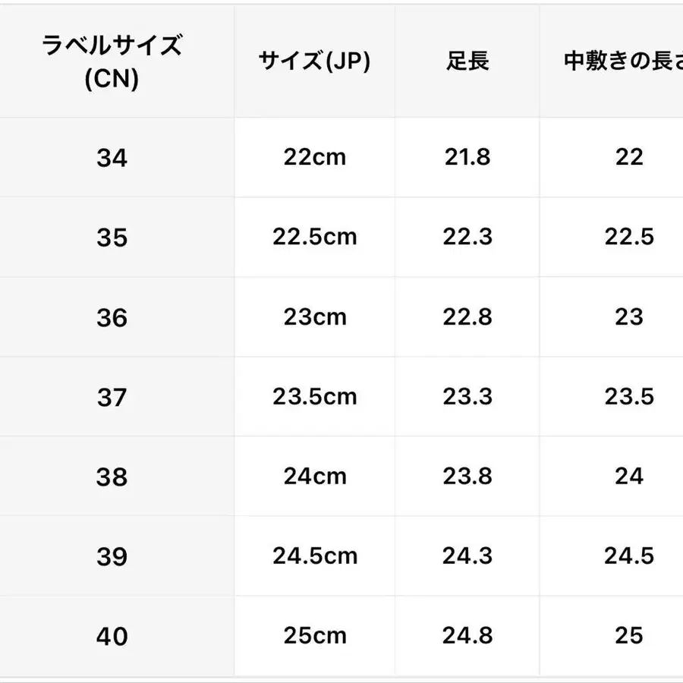Click foot length value 21.8
The height and width of the screenshot is (683, 683).
click(467, 157)
